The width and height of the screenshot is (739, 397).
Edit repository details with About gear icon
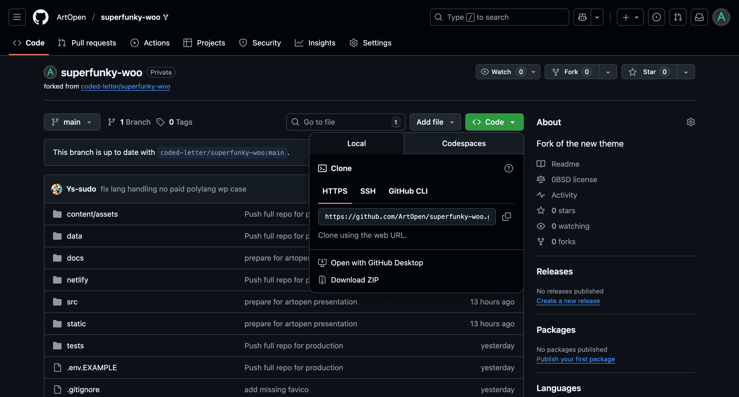pos(691,122)
